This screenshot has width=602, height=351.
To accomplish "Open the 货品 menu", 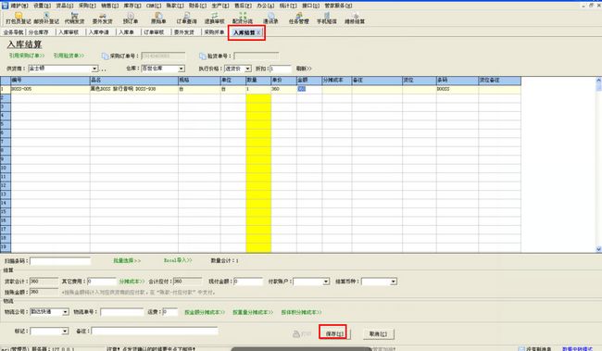I will tap(65, 6).
